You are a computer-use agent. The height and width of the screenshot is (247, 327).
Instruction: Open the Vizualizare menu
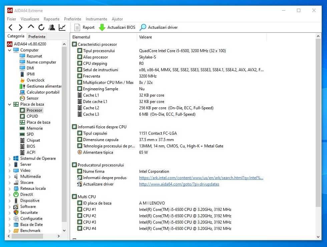pyautogui.click(x=30, y=19)
